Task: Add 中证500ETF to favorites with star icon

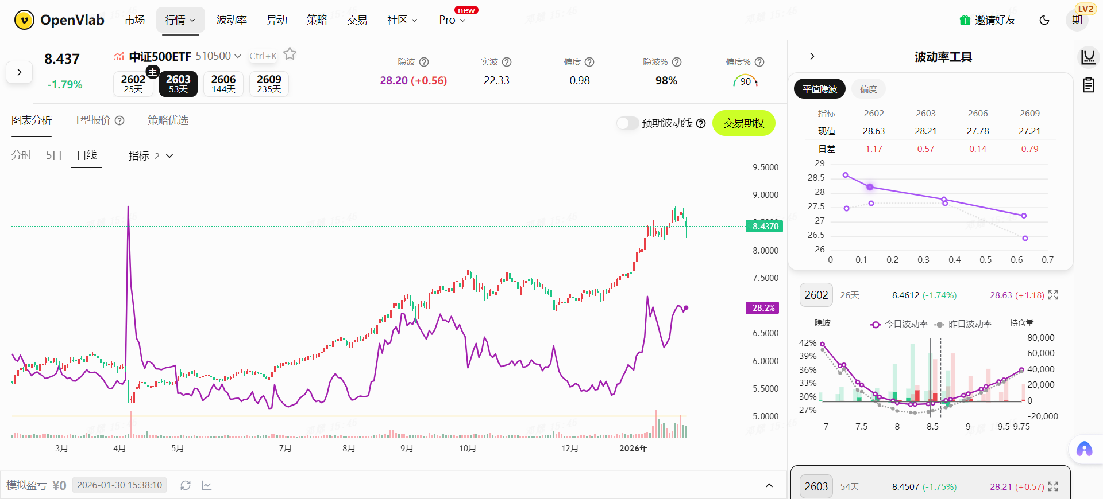Action: point(290,54)
